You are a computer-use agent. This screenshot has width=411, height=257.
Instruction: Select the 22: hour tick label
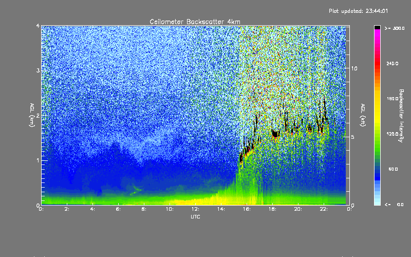[324, 209]
